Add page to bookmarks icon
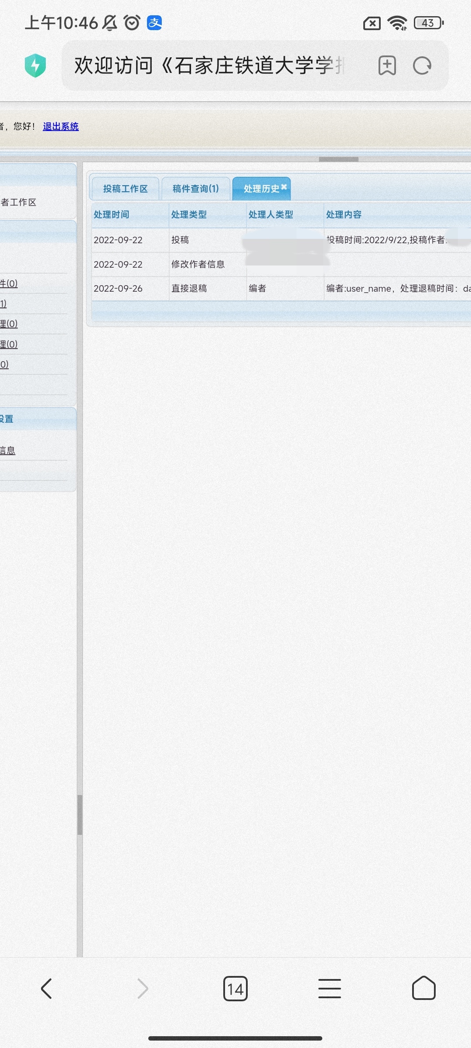The width and height of the screenshot is (471, 1048). (x=387, y=66)
